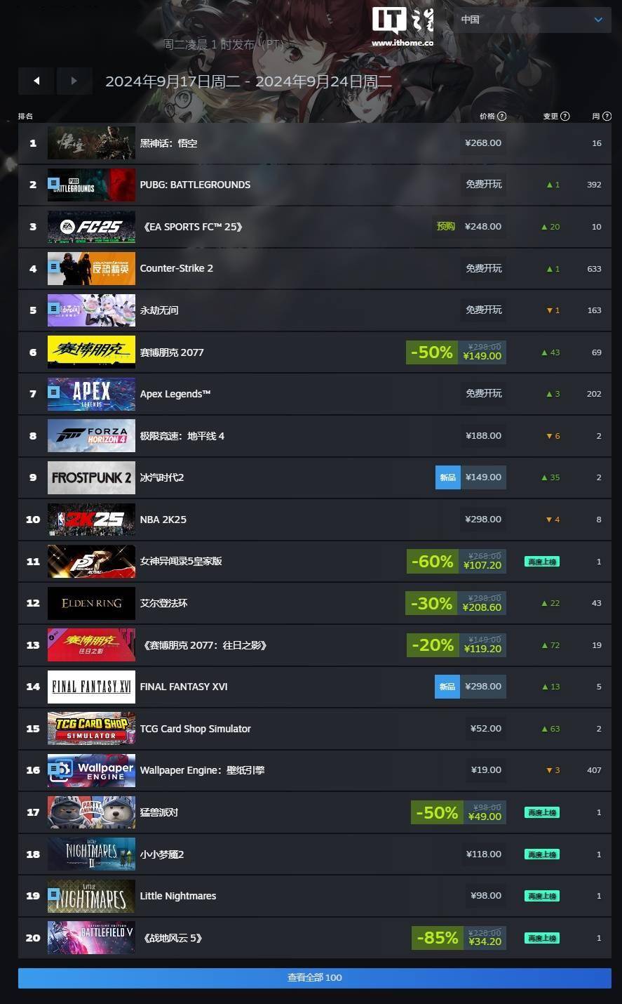Click the blue badge on PUBG thumbnail
This screenshot has width=622, height=1004.
(x=54, y=184)
